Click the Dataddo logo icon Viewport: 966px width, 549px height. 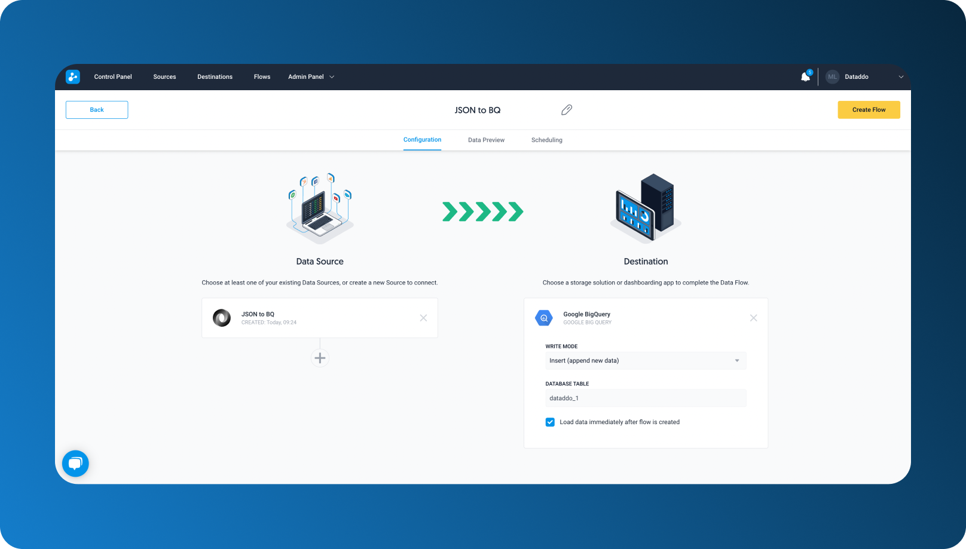[73, 77]
